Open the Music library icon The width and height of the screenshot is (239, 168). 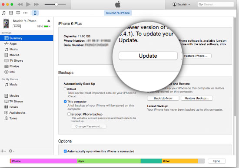(3, 13)
